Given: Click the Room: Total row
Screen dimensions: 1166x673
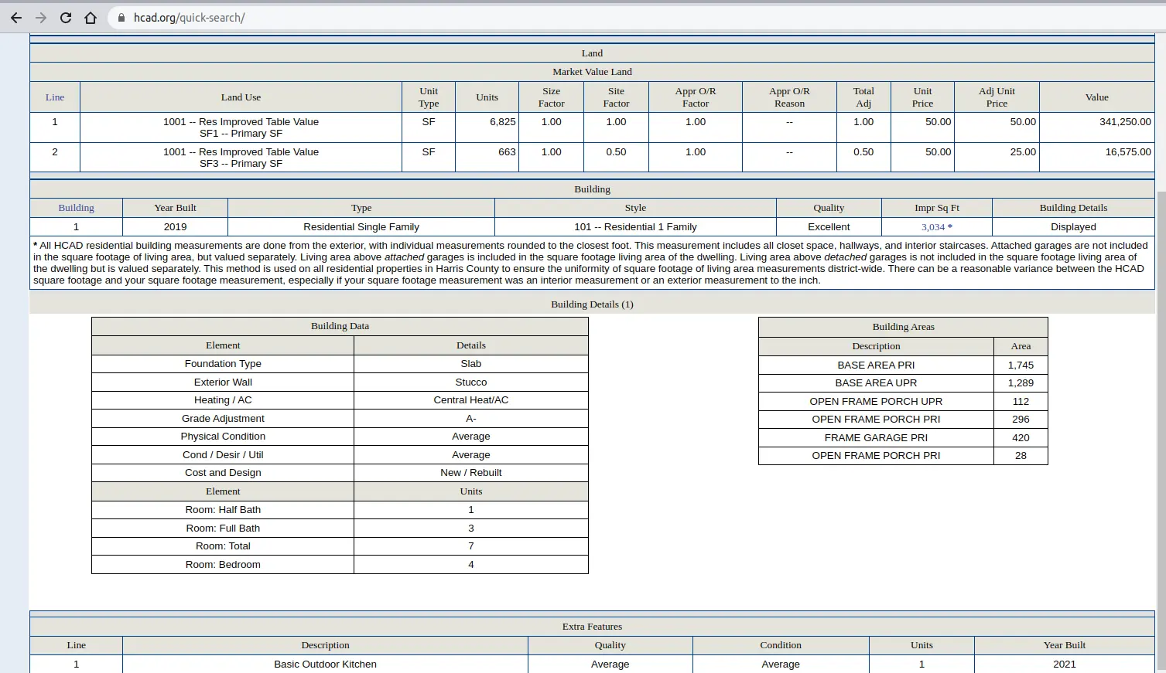Looking at the screenshot, I should click(340, 546).
